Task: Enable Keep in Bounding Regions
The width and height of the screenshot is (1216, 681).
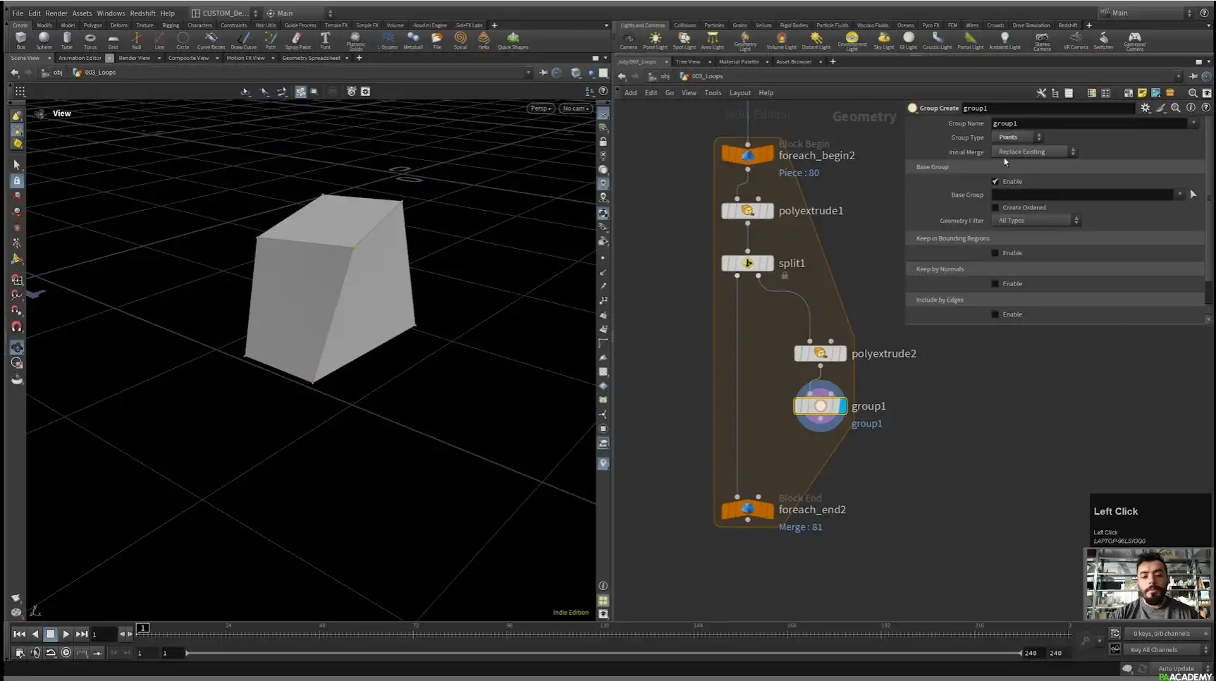Action: (995, 252)
